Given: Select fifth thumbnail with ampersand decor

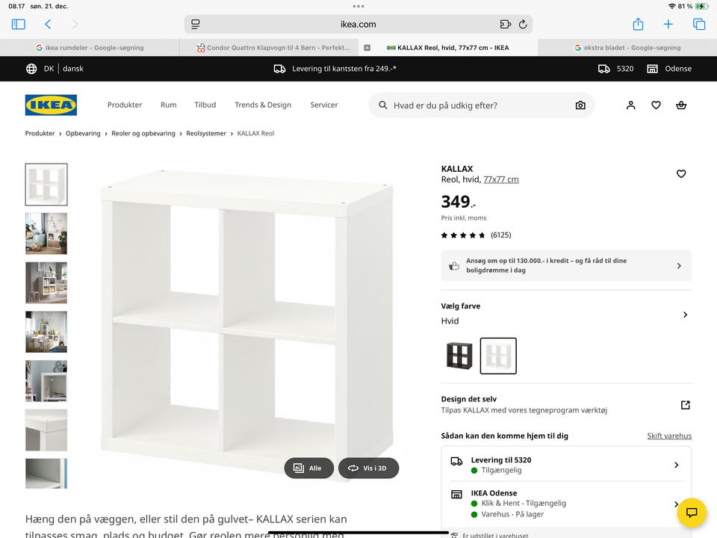Looking at the screenshot, I should (46, 381).
